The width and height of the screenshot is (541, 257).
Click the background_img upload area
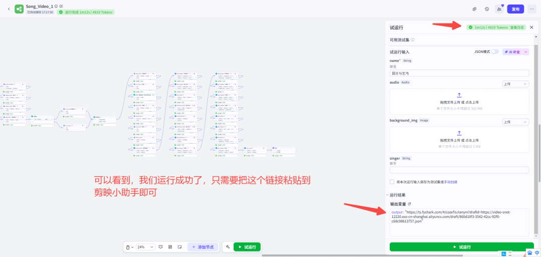click(x=459, y=139)
